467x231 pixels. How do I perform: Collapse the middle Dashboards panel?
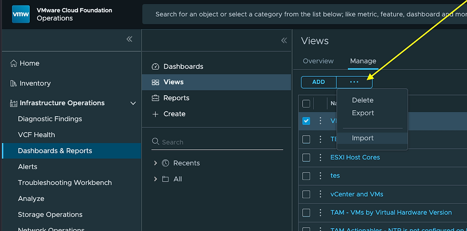click(x=284, y=40)
